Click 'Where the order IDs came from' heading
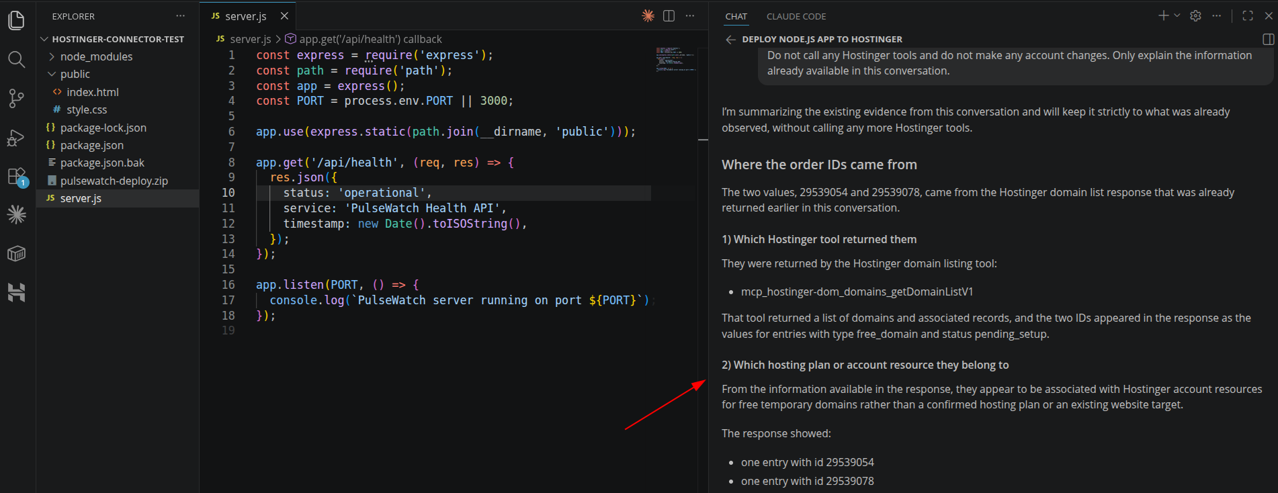Image resolution: width=1278 pixels, height=493 pixels. [819, 165]
